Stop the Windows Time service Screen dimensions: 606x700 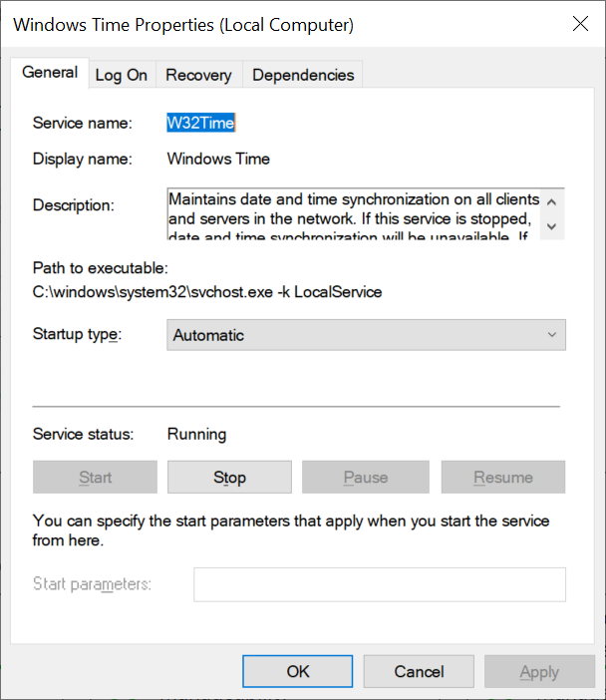tap(229, 478)
